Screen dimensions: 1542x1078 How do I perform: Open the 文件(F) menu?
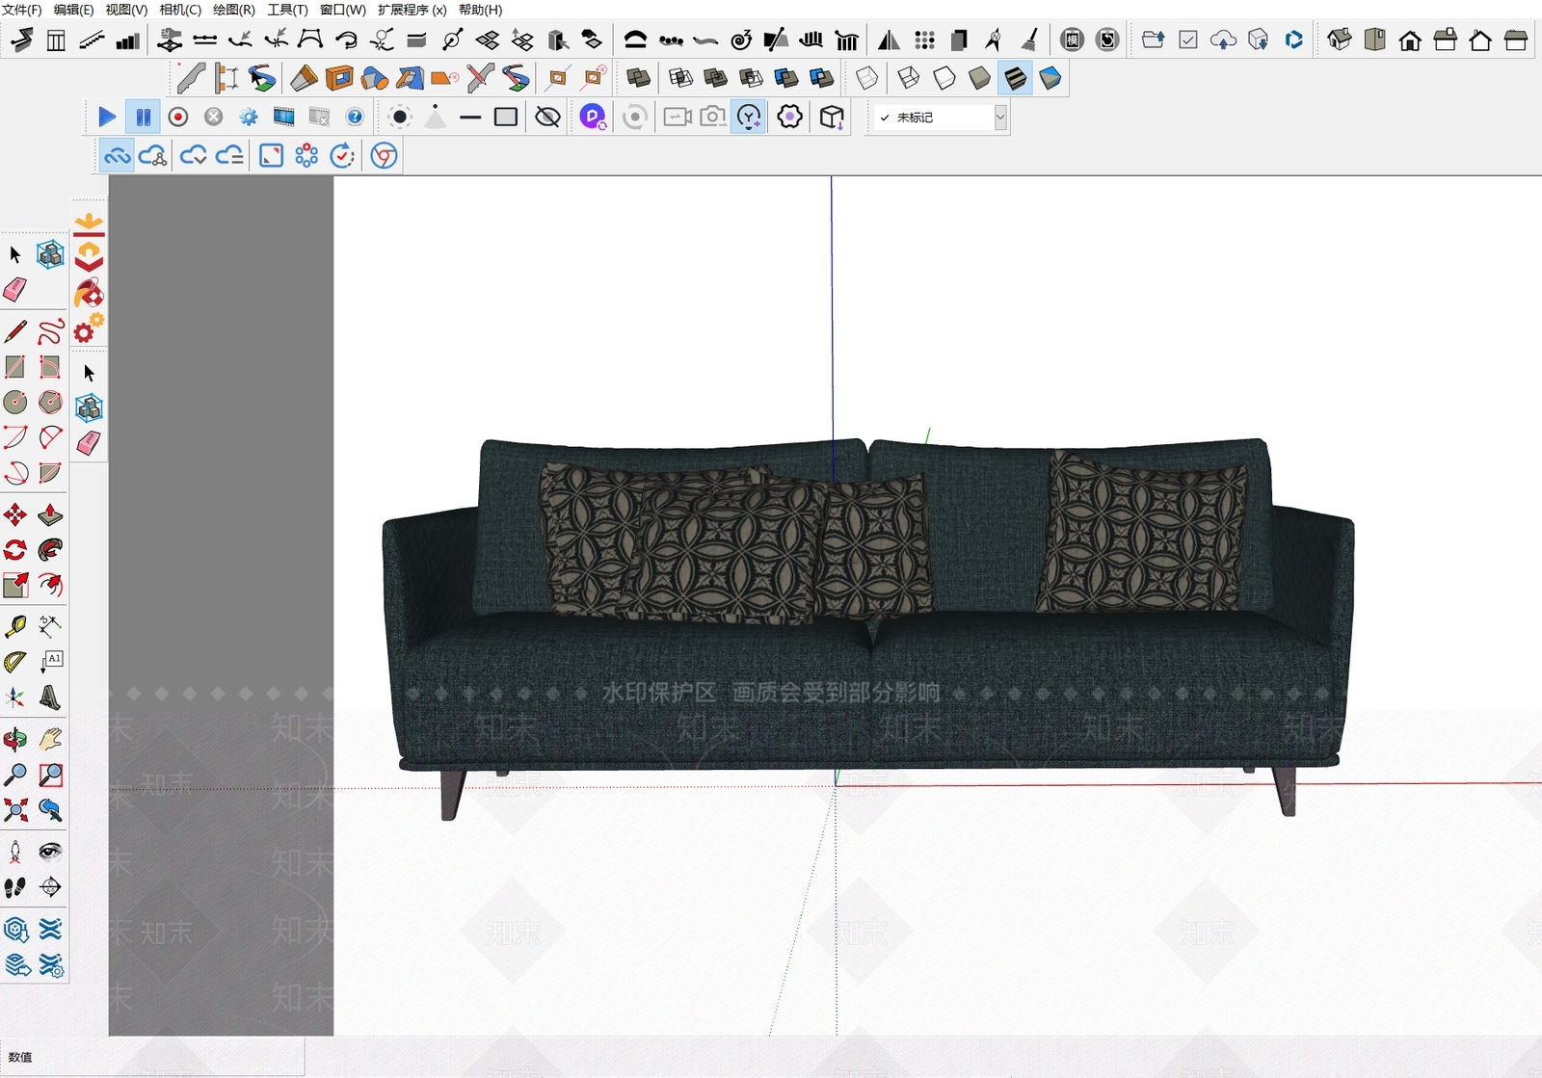(x=21, y=10)
